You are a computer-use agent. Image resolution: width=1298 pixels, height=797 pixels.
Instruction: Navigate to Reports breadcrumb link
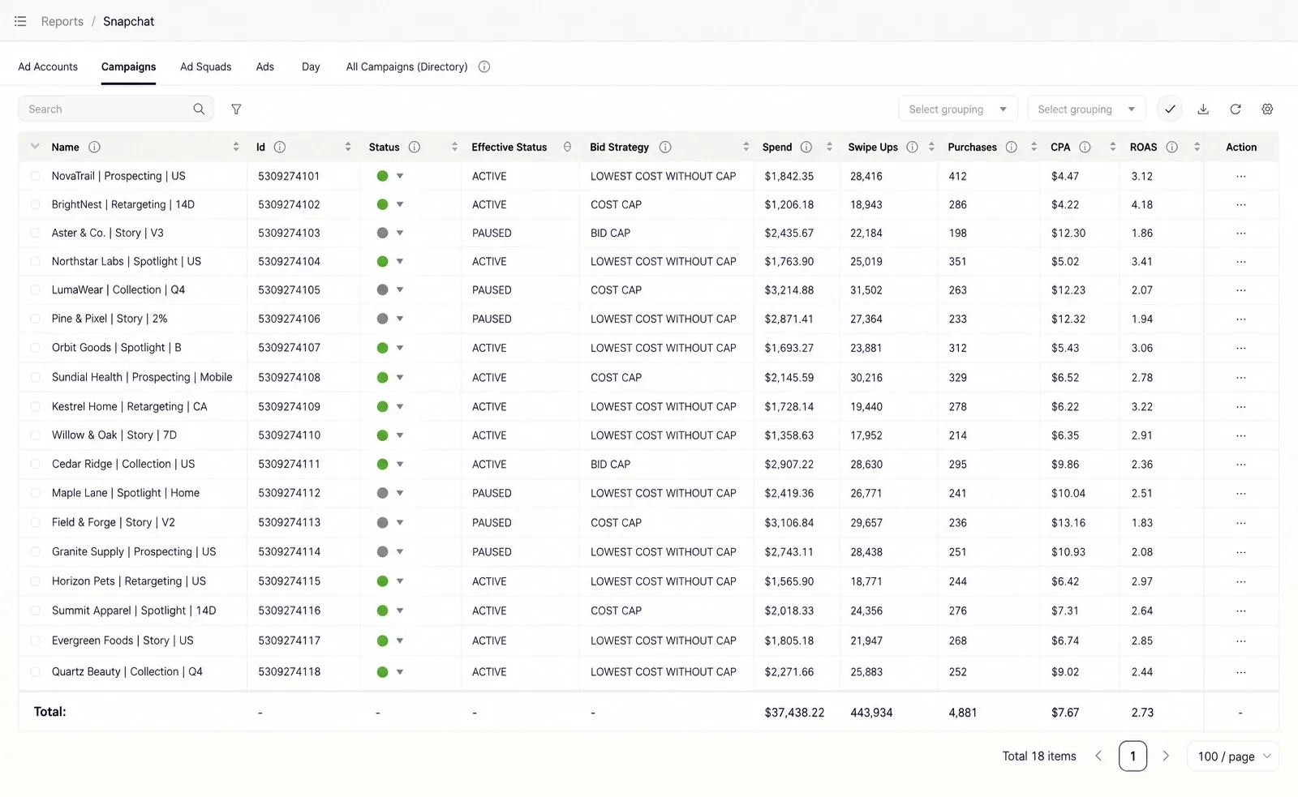tap(62, 21)
